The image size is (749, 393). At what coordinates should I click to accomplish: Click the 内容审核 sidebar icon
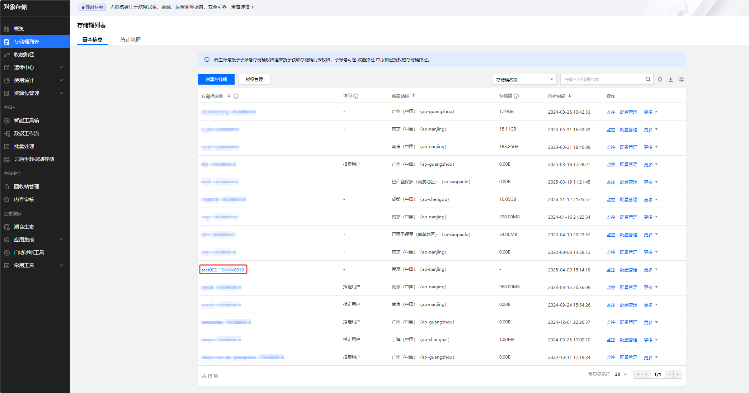pos(7,199)
